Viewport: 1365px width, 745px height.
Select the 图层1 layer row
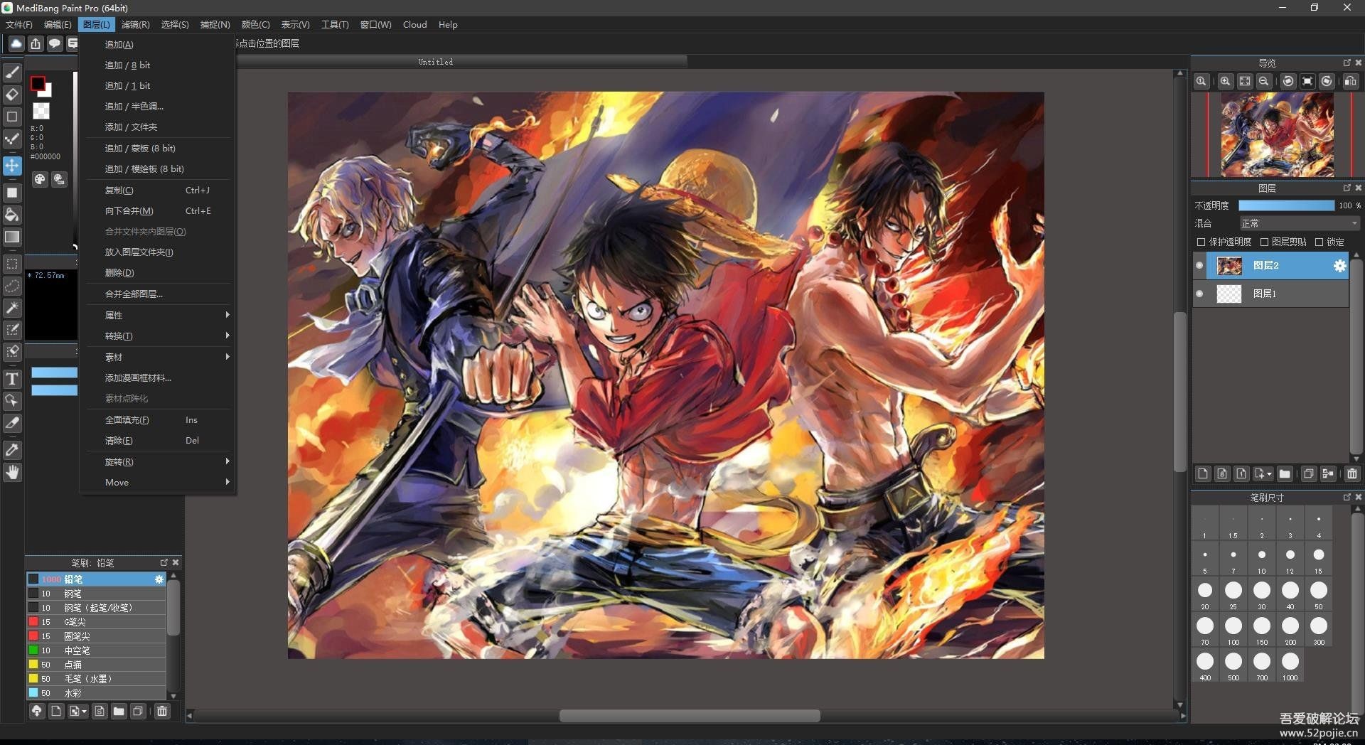(1270, 294)
